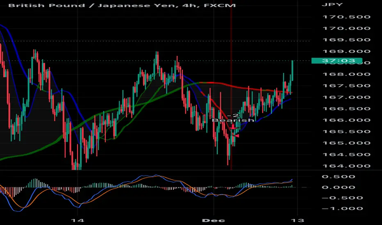Click the −0.500 MACD axis label

pos(342,198)
